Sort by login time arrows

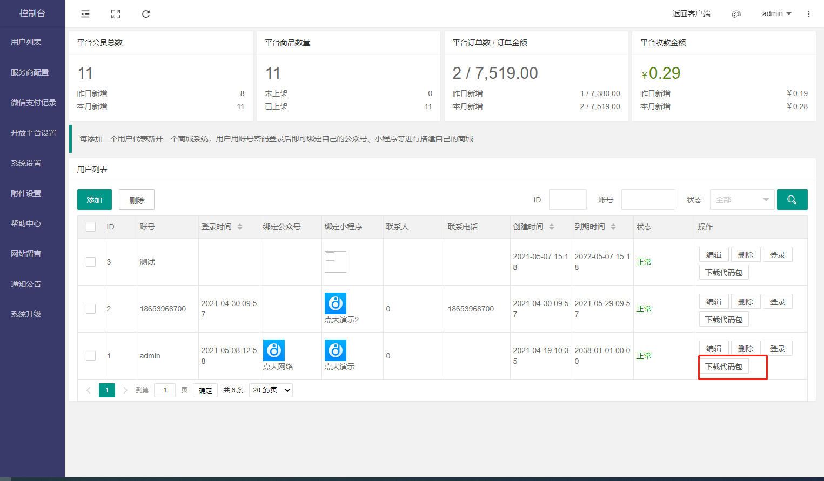240,227
